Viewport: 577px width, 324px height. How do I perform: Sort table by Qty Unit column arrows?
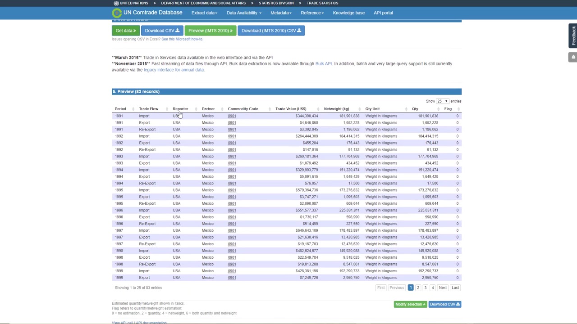click(406, 109)
